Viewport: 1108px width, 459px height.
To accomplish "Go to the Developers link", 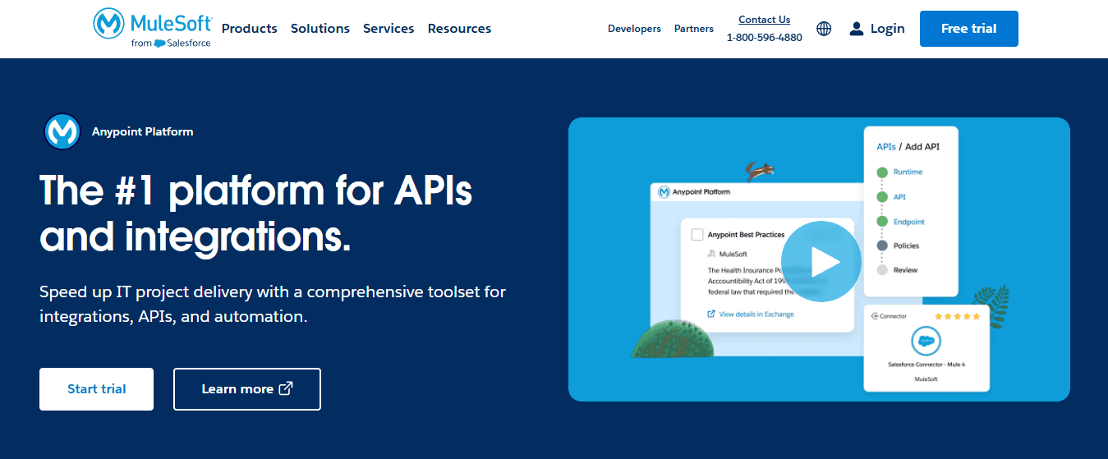I will 634,29.
